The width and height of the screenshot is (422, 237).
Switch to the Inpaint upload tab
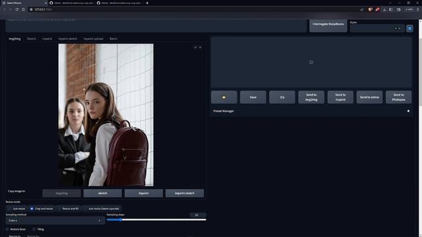(x=93, y=39)
